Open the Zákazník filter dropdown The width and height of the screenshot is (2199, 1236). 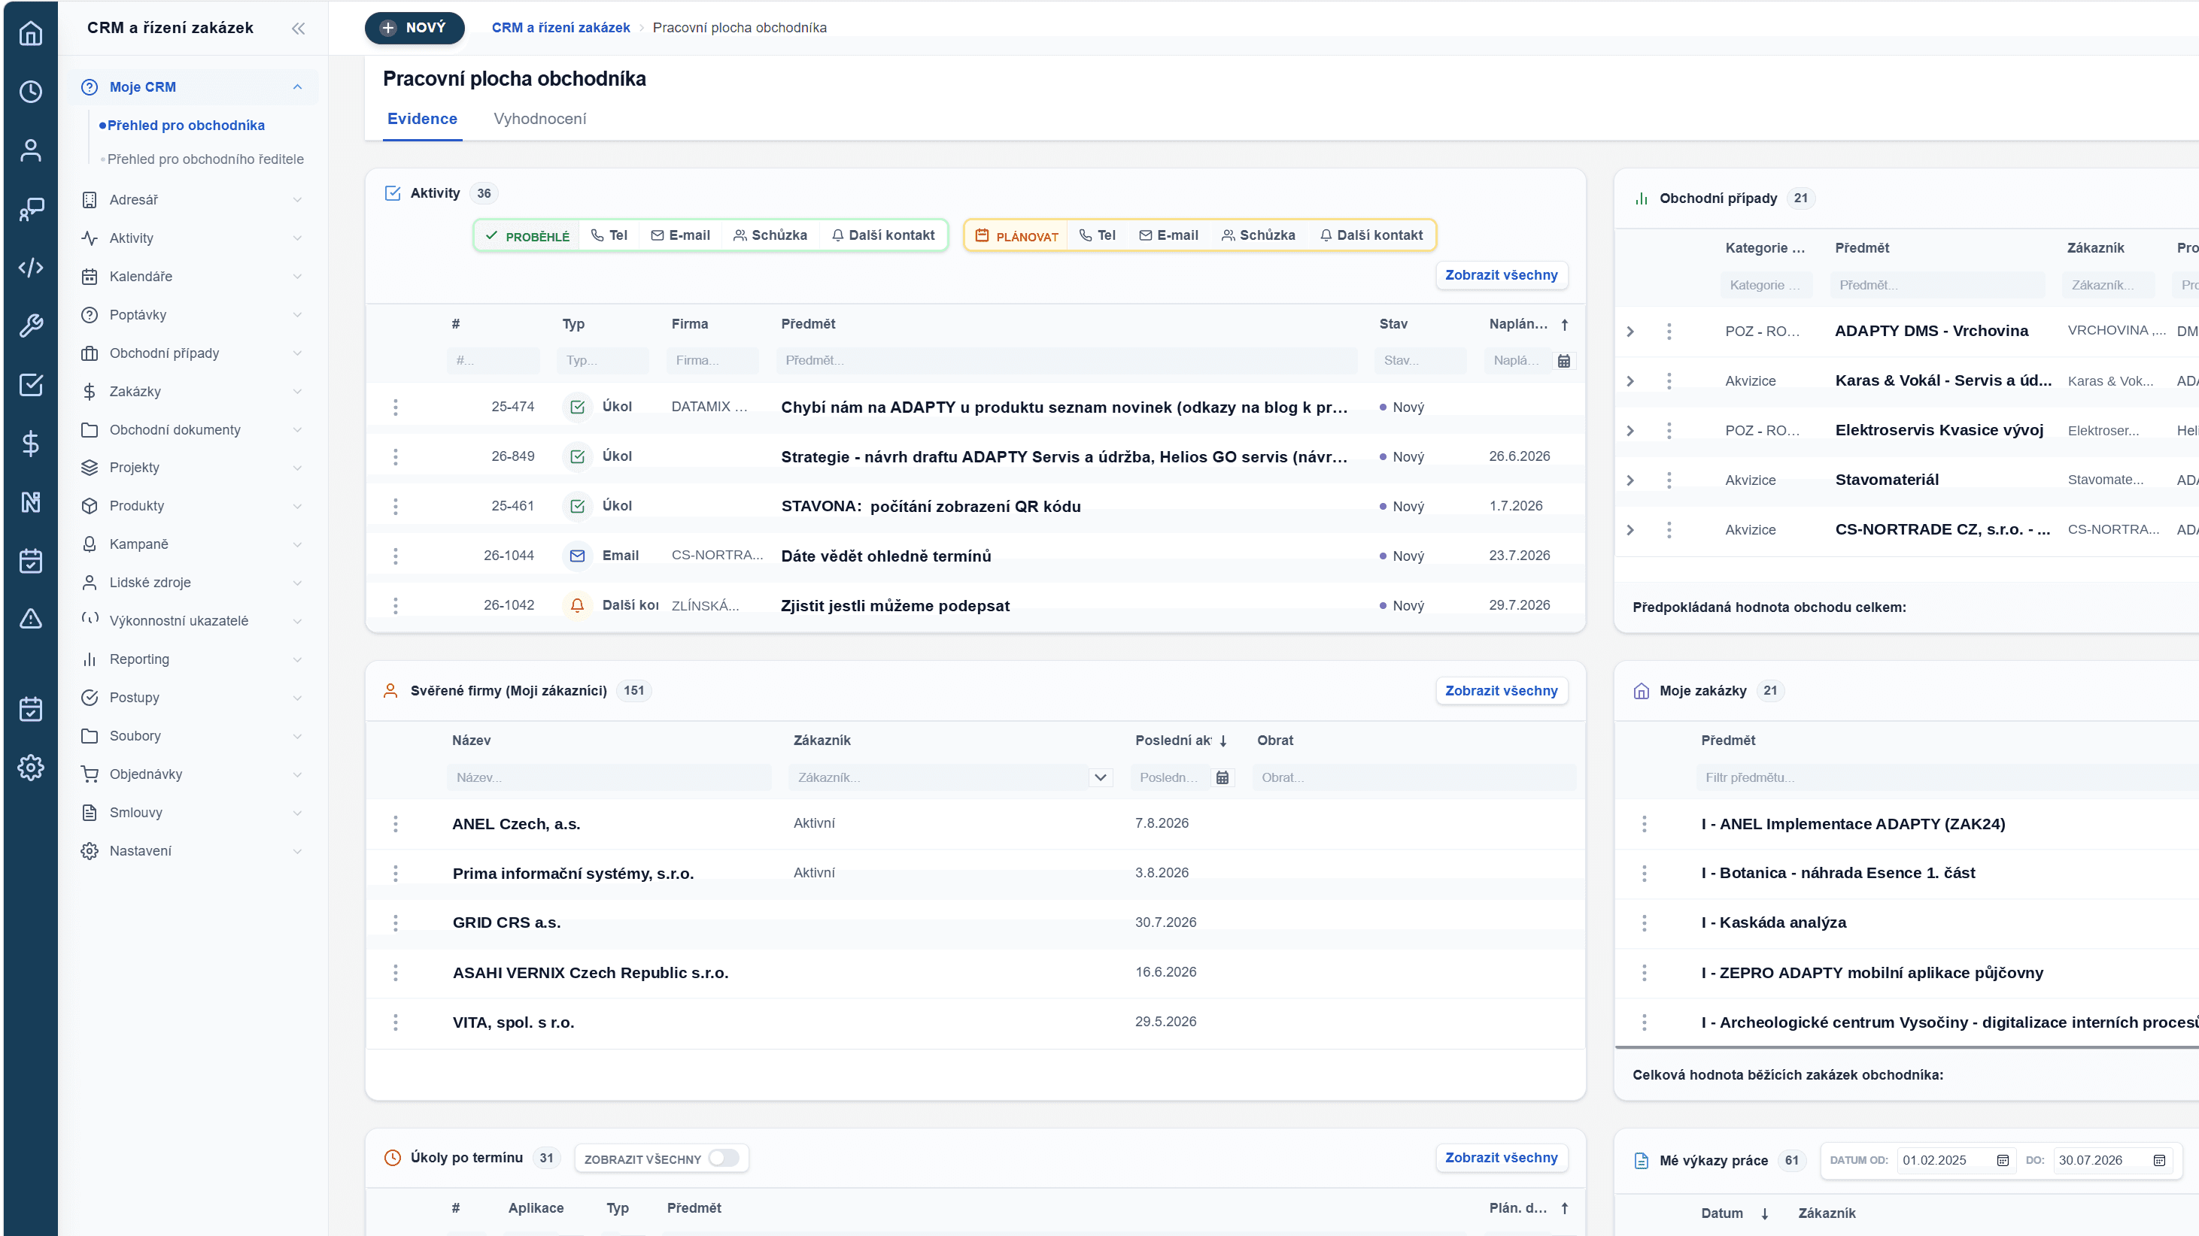point(1101,778)
